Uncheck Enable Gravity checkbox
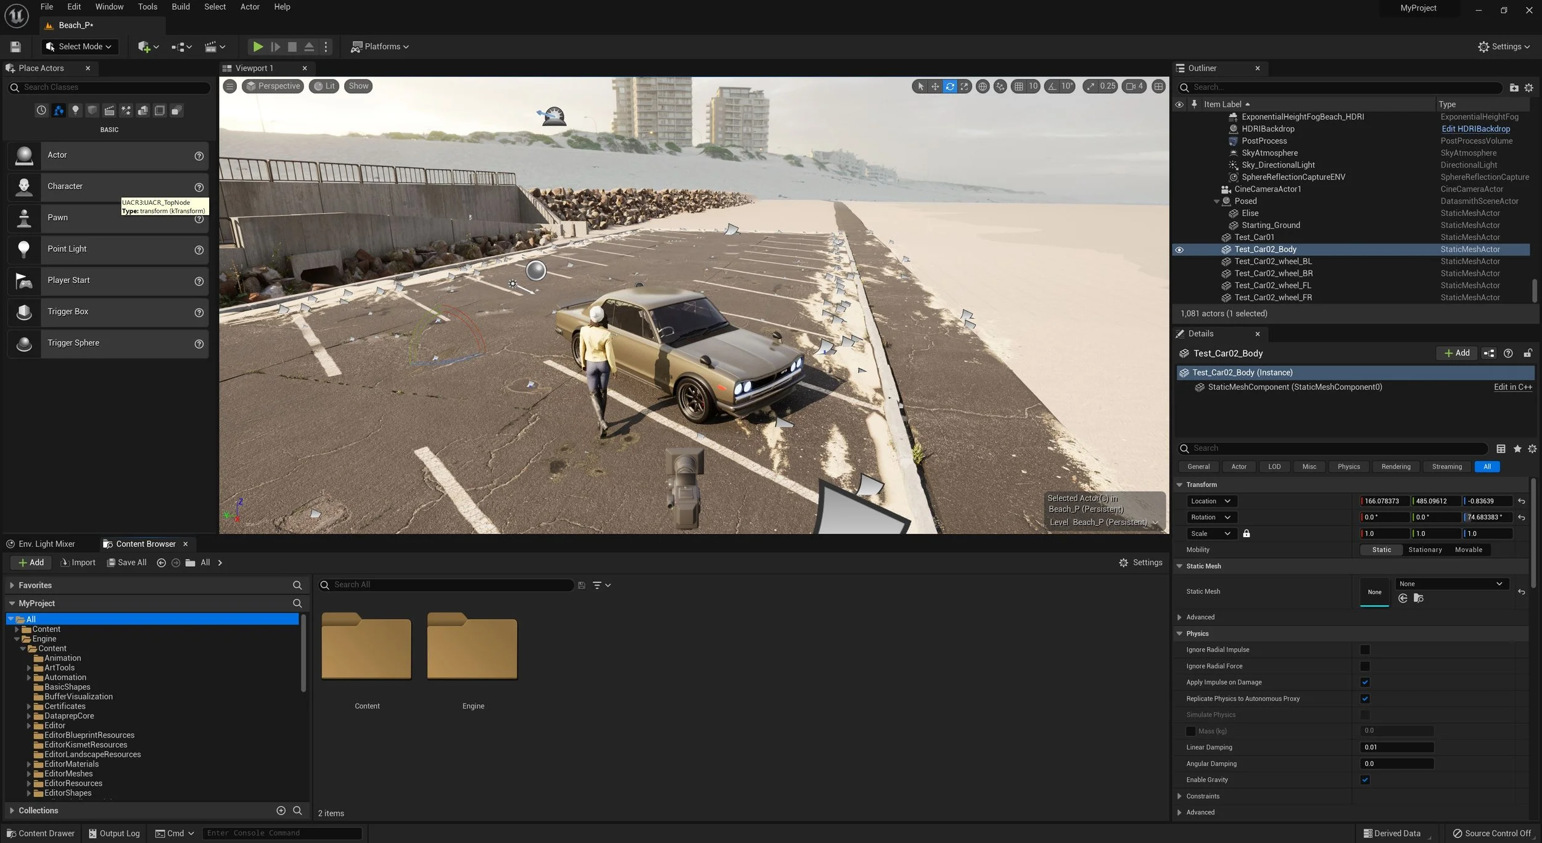Image resolution: width=1542 pixels, height=843 pixels. tap(1365, 779)
